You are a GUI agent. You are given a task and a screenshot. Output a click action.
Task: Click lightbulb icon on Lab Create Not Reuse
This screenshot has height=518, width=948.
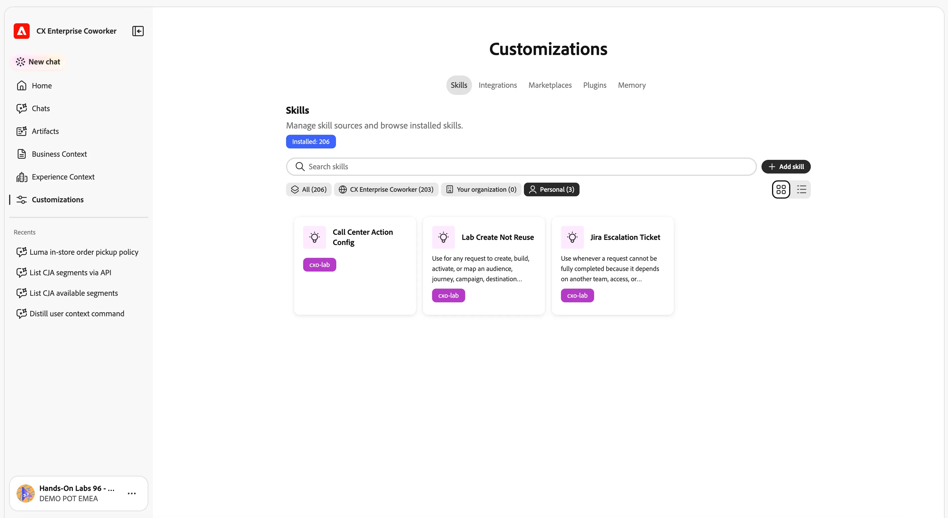click(443, 238)
